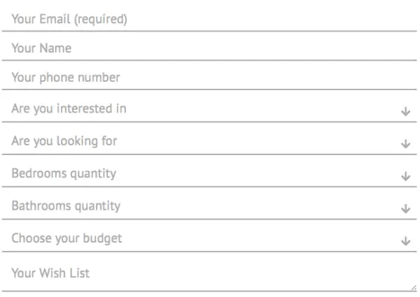This screenshot has width=420, height=297.
Task: Click into the 'Your Name' input
Action: (209, 49)
